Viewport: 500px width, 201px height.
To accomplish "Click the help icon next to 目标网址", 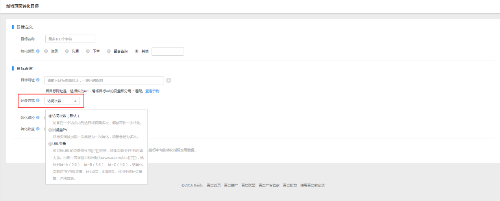I will click(38, 80).
